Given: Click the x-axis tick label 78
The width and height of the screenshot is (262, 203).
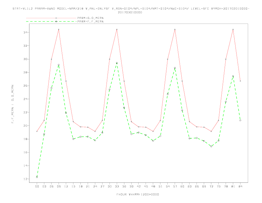Looking at the screenshot, I should 226,186.
